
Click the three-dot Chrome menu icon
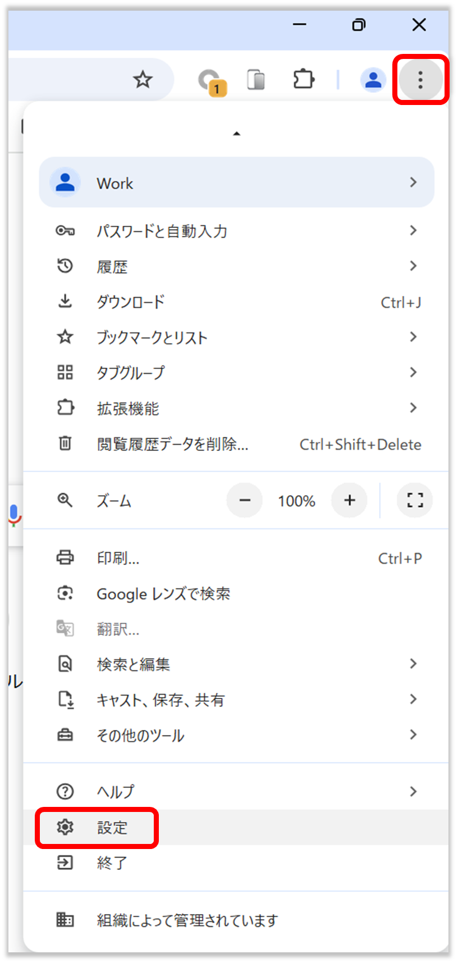pyautogui.click(x=420, y=79)
